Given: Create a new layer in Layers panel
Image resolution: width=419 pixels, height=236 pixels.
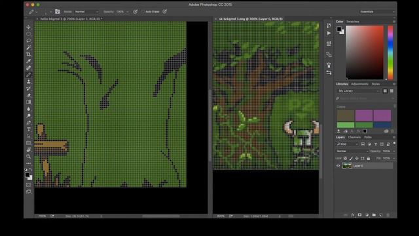Looking at the screenshot, I should pyautogui.click(x=381, y=215).
